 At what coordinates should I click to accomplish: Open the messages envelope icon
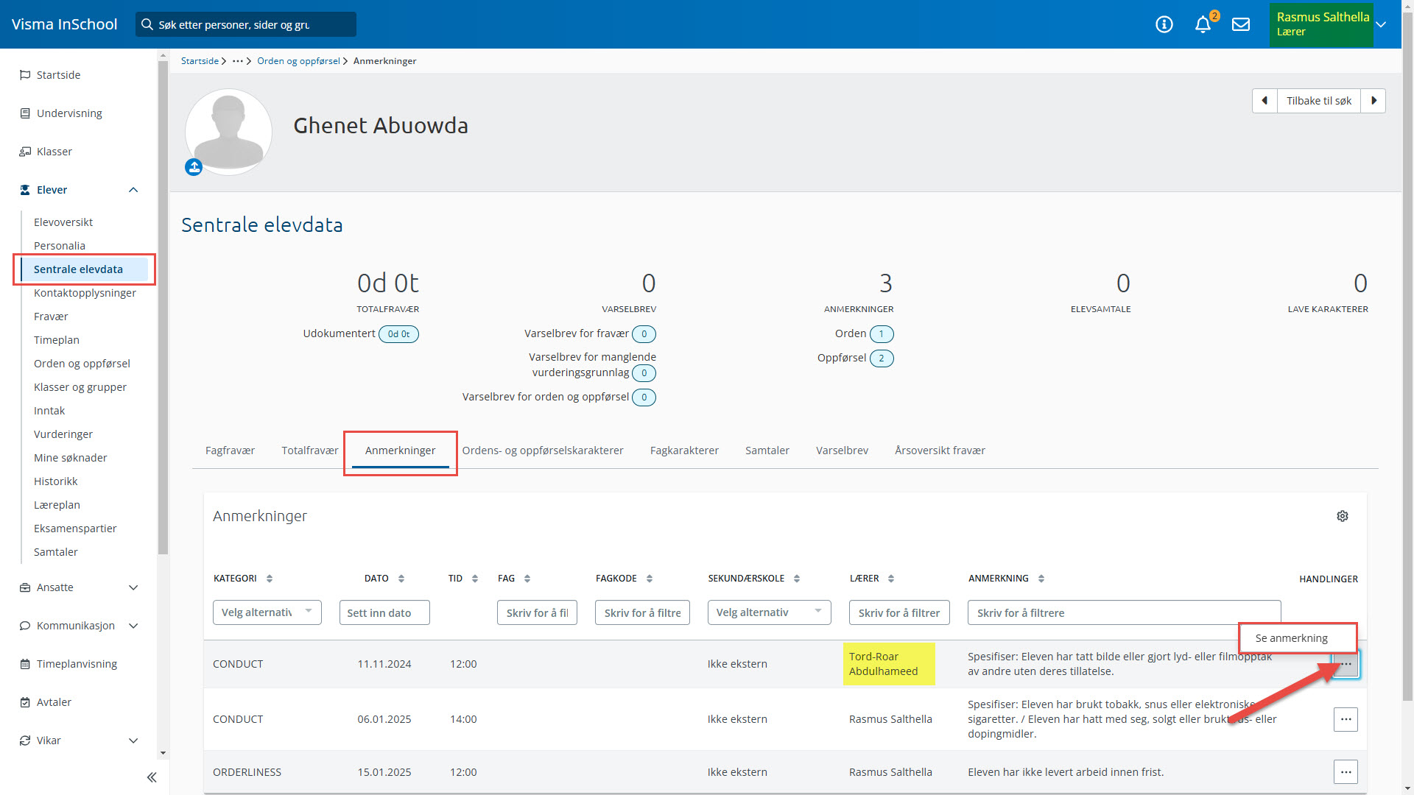pos(1241,24)
